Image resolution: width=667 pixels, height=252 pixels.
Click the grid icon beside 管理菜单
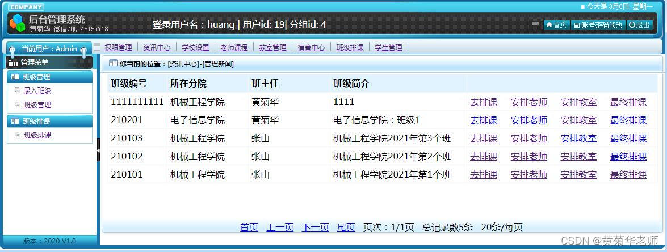(x=13, y=62)
